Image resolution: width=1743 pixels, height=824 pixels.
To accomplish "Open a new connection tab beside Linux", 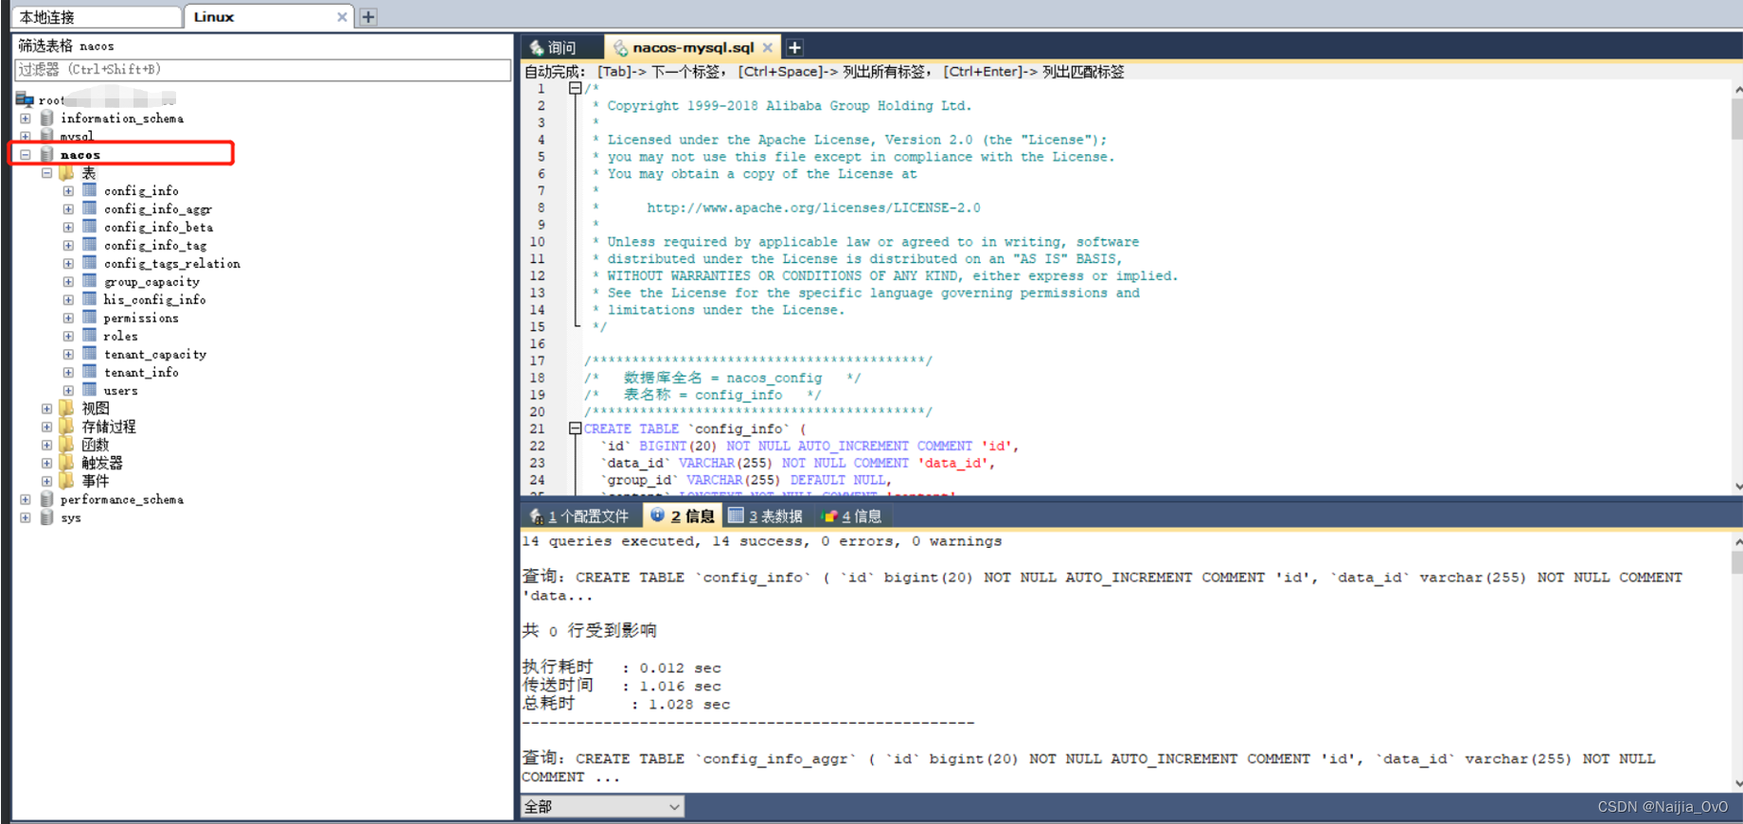I will [368, 17].
